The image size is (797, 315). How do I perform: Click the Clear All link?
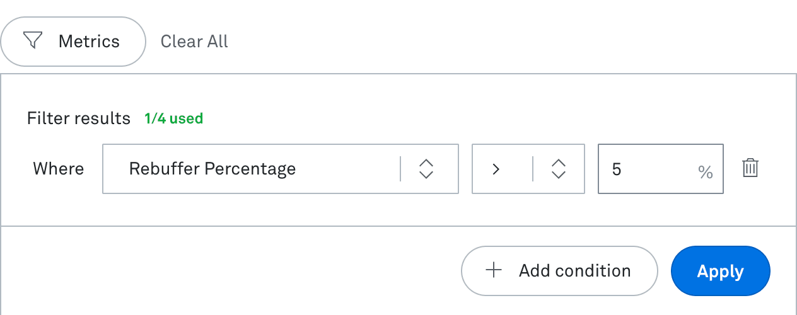point(194,42)
